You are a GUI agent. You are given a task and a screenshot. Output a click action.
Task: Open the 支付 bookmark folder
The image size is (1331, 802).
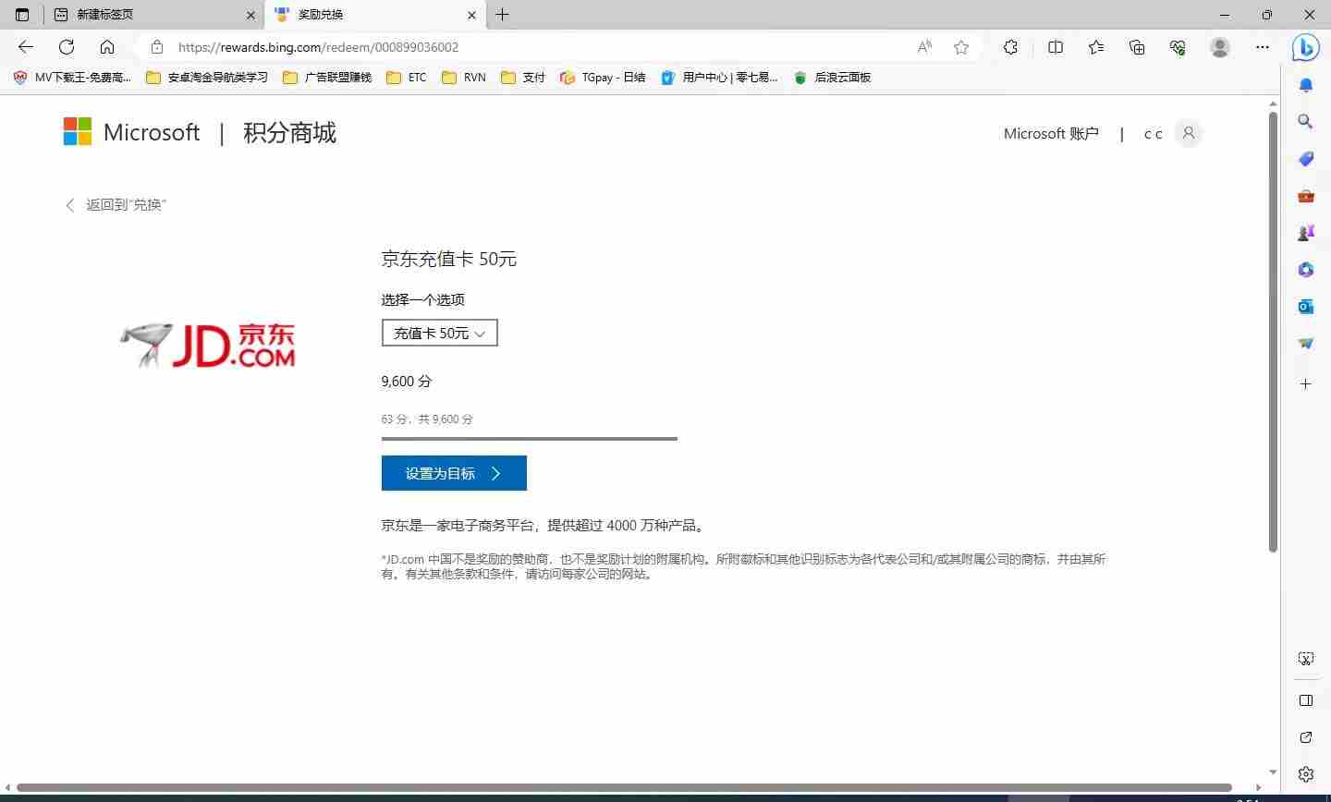point(523,78)
